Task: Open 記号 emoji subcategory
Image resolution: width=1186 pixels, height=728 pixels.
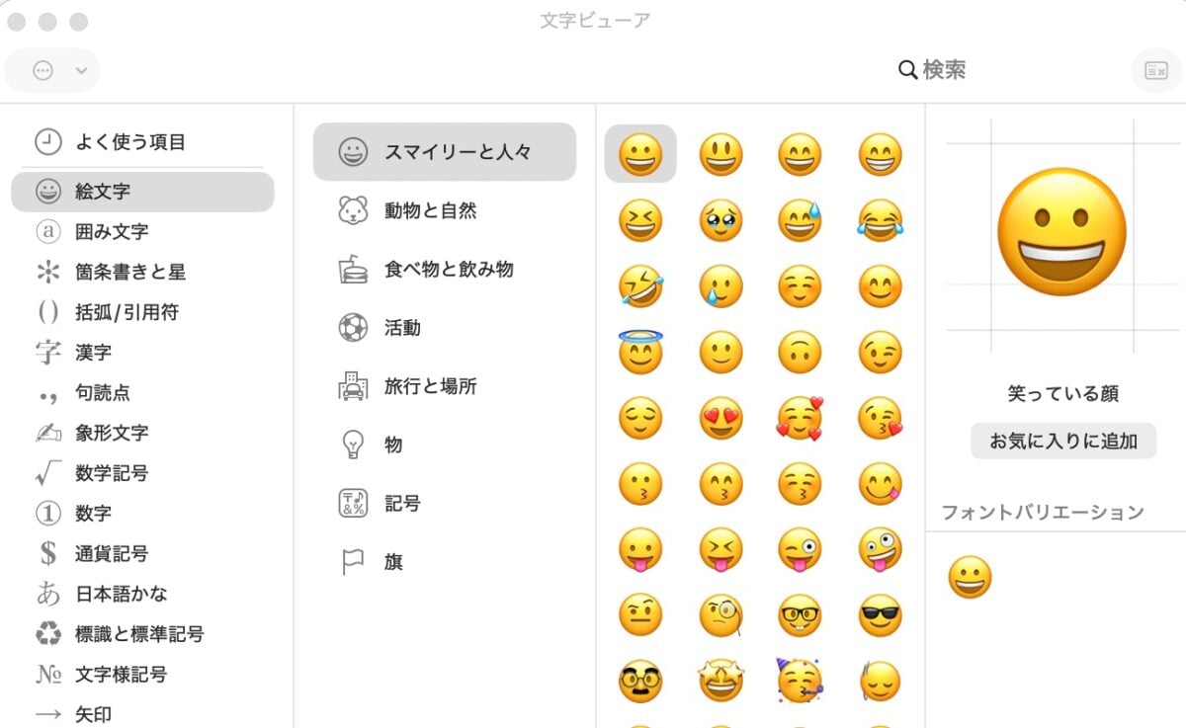Action: (445, 504)
